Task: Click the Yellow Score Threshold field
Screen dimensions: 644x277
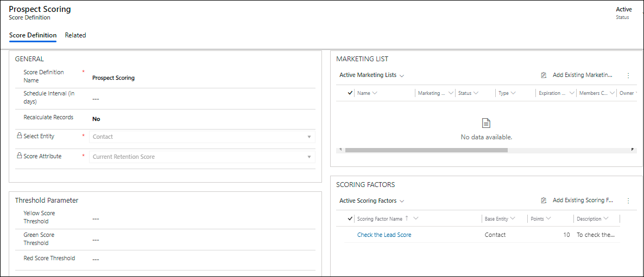Action: point(201,219)
